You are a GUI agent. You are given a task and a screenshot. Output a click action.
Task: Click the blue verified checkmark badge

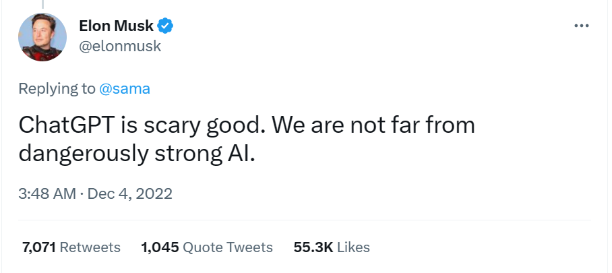click(166, 26)
